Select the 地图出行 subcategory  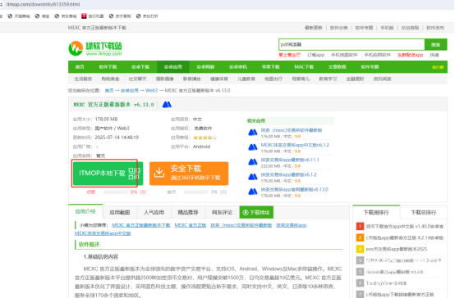[x=273, y=79]
